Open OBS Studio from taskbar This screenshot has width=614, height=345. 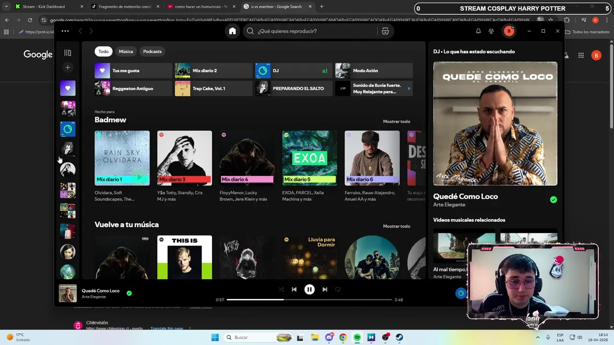(385, 337)
